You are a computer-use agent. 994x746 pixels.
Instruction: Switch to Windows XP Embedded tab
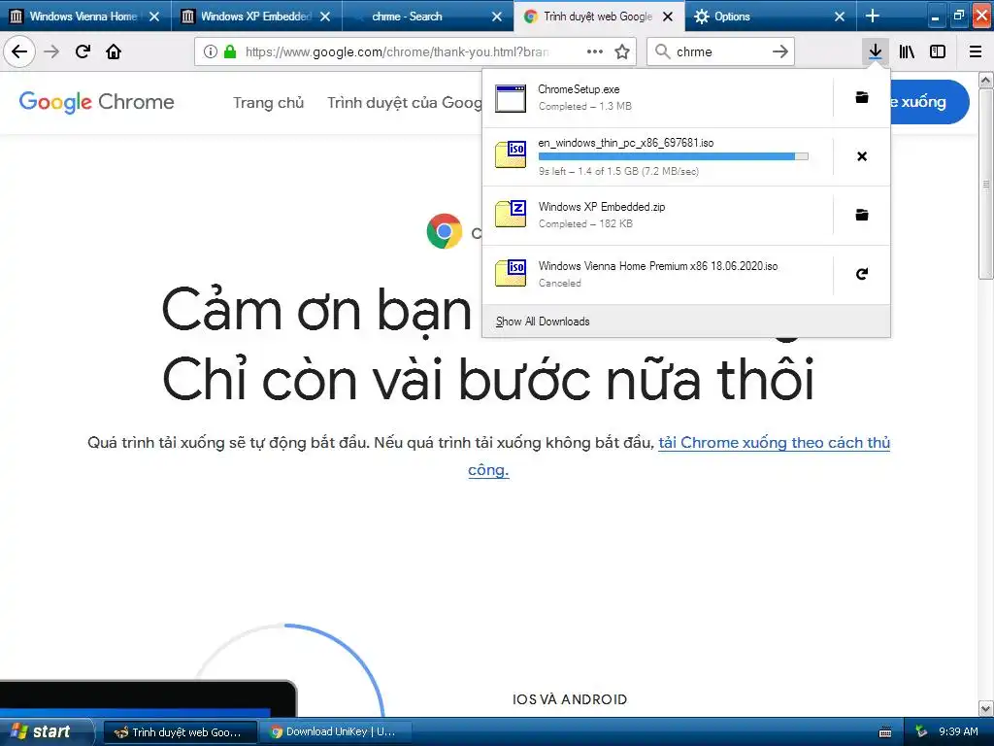click(x=255, y=17)
